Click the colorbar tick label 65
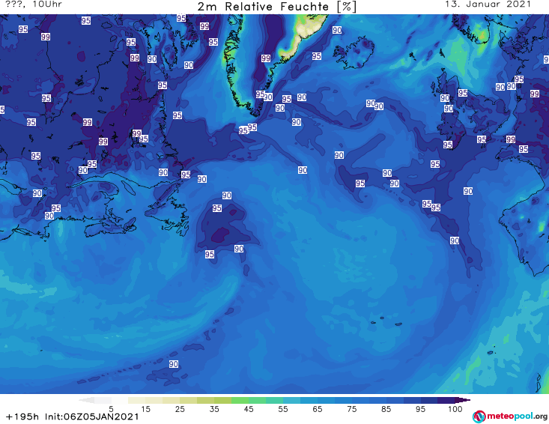 click(317, 409)
